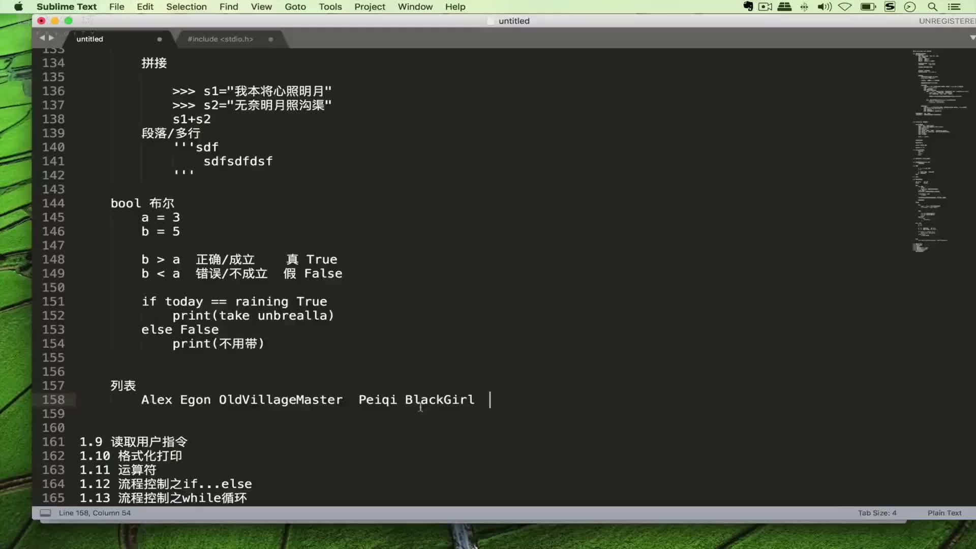Place cursor in 'bool 布尔' line
The width and height of the screenshot is (976, 549).
142,203
